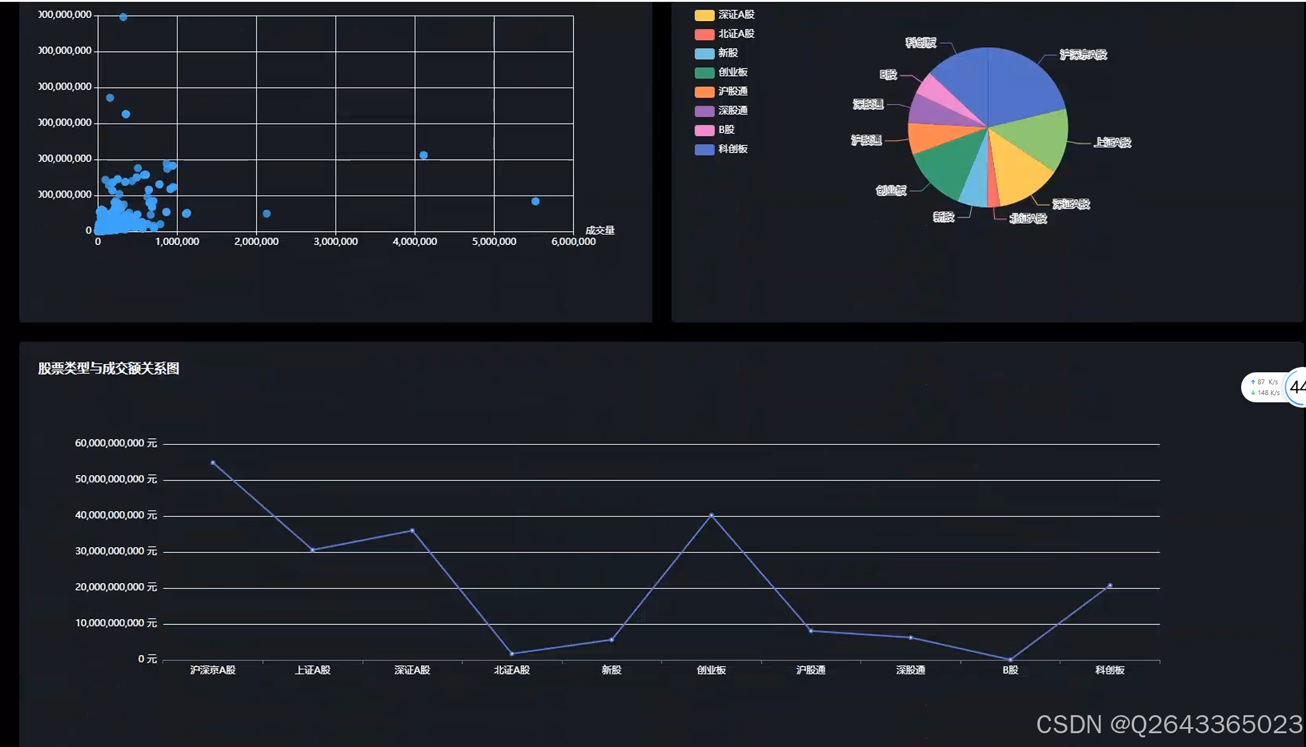
Task: Click the 科创板 x-axis label
Action: 1110,670
